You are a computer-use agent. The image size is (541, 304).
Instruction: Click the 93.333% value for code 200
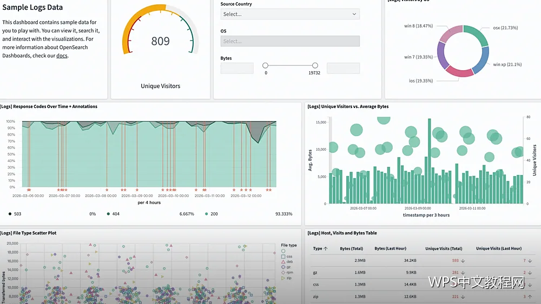(283, 214)
